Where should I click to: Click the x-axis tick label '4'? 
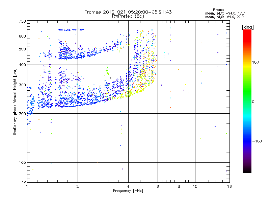pos(128,186)
